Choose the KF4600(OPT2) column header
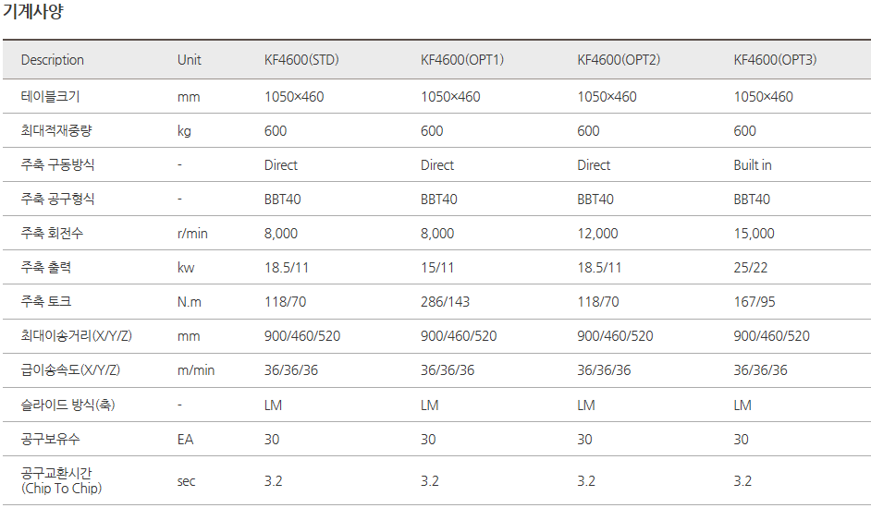The image size is (871, 508). pos(619,60)
